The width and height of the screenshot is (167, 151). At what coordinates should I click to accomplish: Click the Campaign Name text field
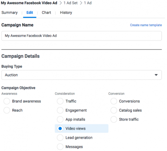click(82, 36)
